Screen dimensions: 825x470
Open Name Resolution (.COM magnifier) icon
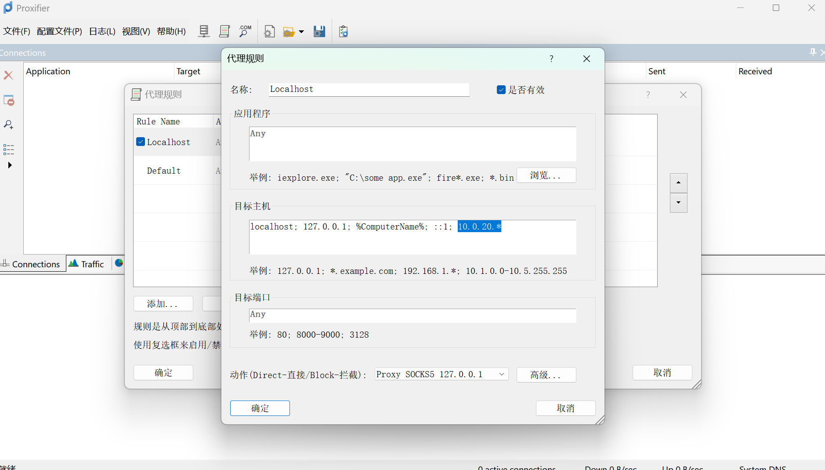(x=245, y=31)
